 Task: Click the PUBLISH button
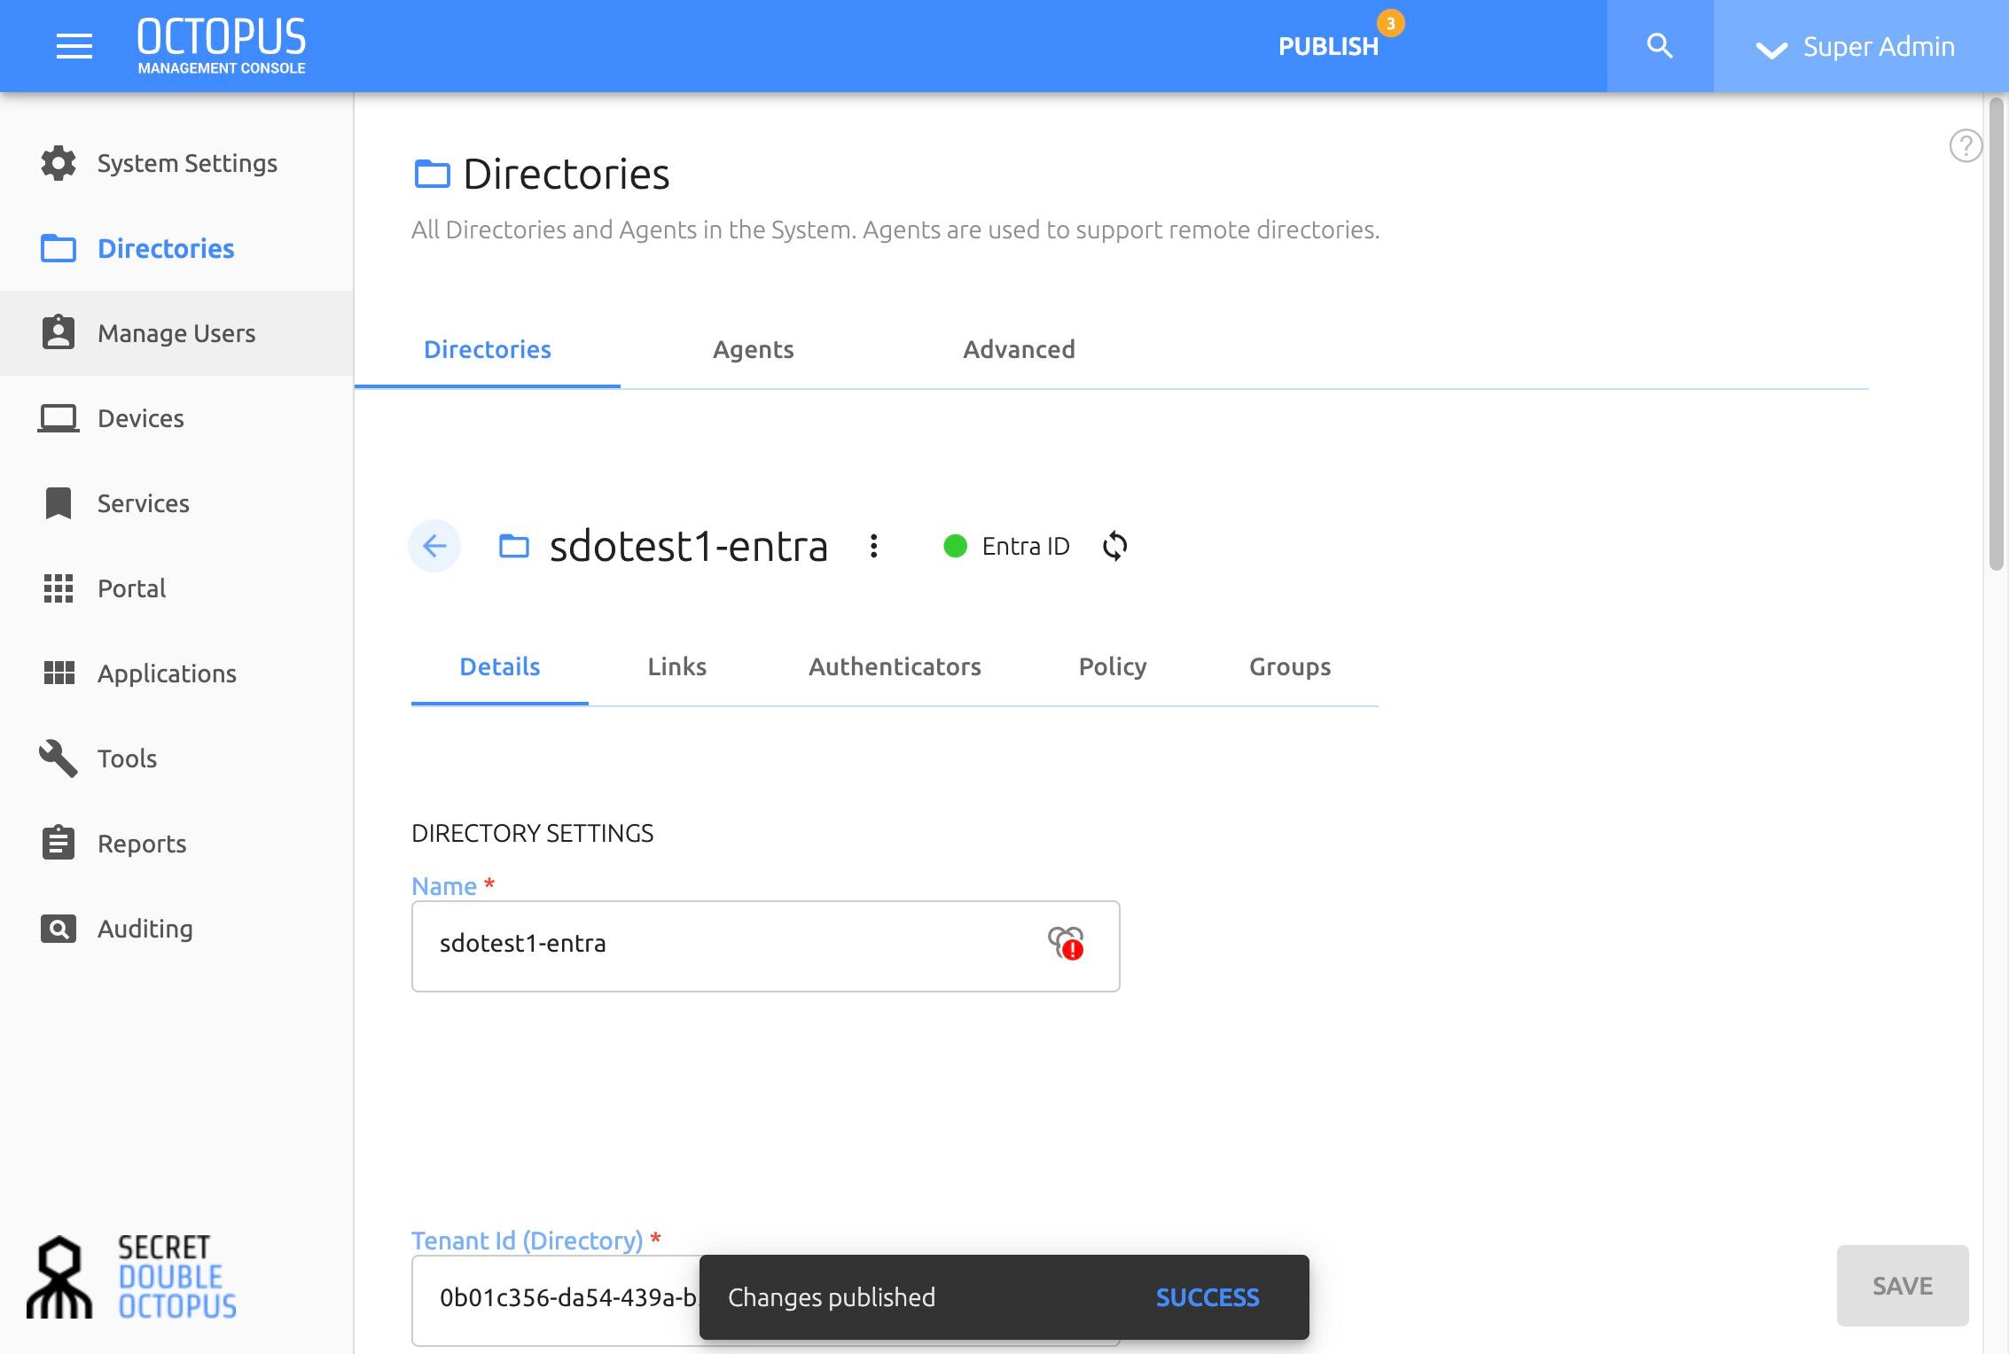1328,46
